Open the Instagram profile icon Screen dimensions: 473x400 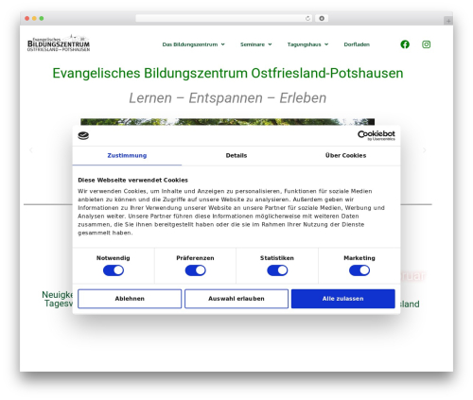click(x=427, y=44)
